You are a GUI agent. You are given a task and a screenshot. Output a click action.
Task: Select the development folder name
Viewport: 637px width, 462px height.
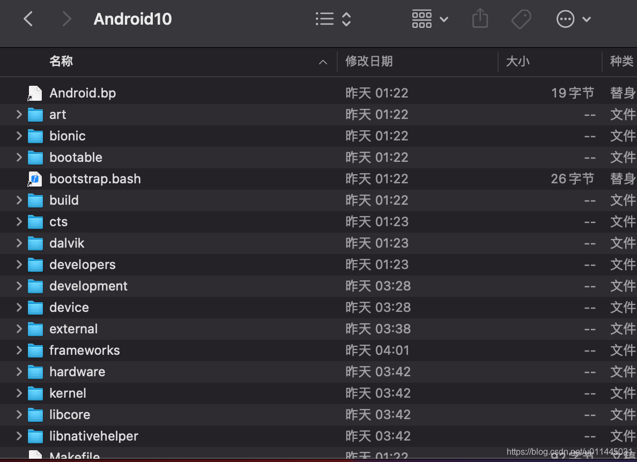coord(88,286)
